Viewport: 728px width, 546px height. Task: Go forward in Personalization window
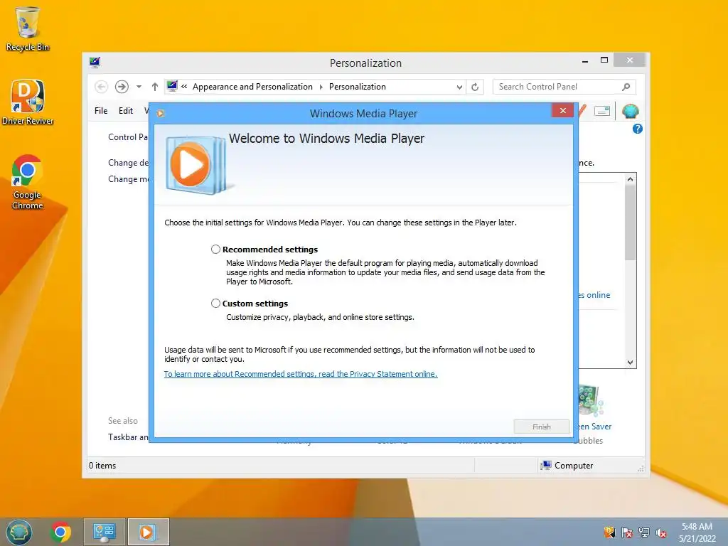122,87
